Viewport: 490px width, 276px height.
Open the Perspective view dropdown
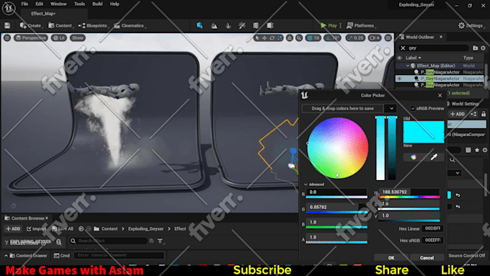(30, 37)
